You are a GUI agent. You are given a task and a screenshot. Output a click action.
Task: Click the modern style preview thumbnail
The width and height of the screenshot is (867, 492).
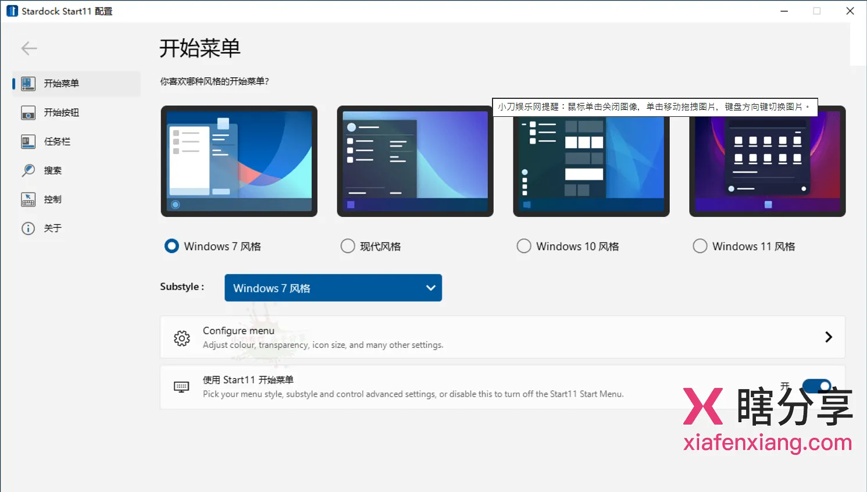point(415,161)
